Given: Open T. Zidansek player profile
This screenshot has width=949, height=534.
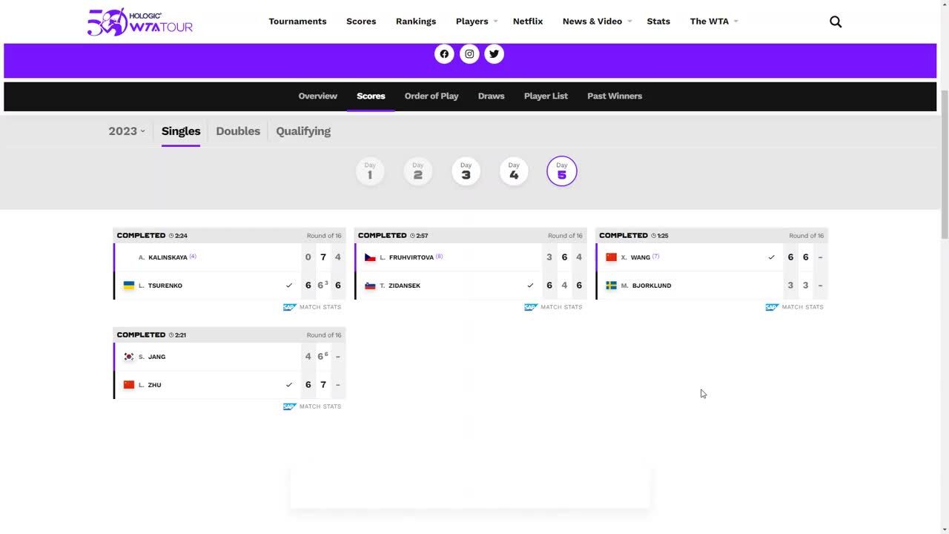Looking at the screenshot, I should tap(400, 286).
